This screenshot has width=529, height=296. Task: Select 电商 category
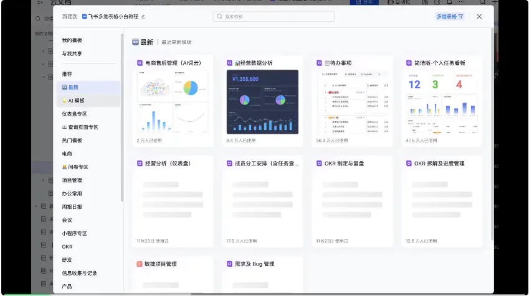pyautogui.click(x=67, y=154)
